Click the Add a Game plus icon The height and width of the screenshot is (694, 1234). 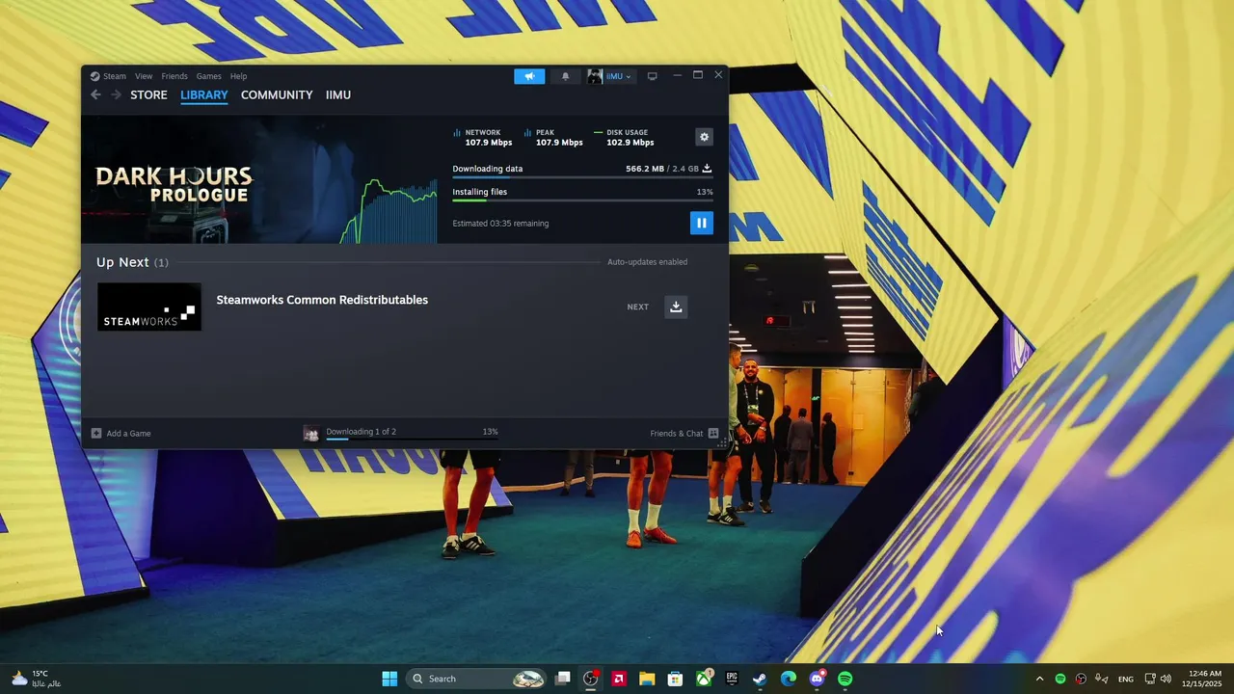click(96, 434)
